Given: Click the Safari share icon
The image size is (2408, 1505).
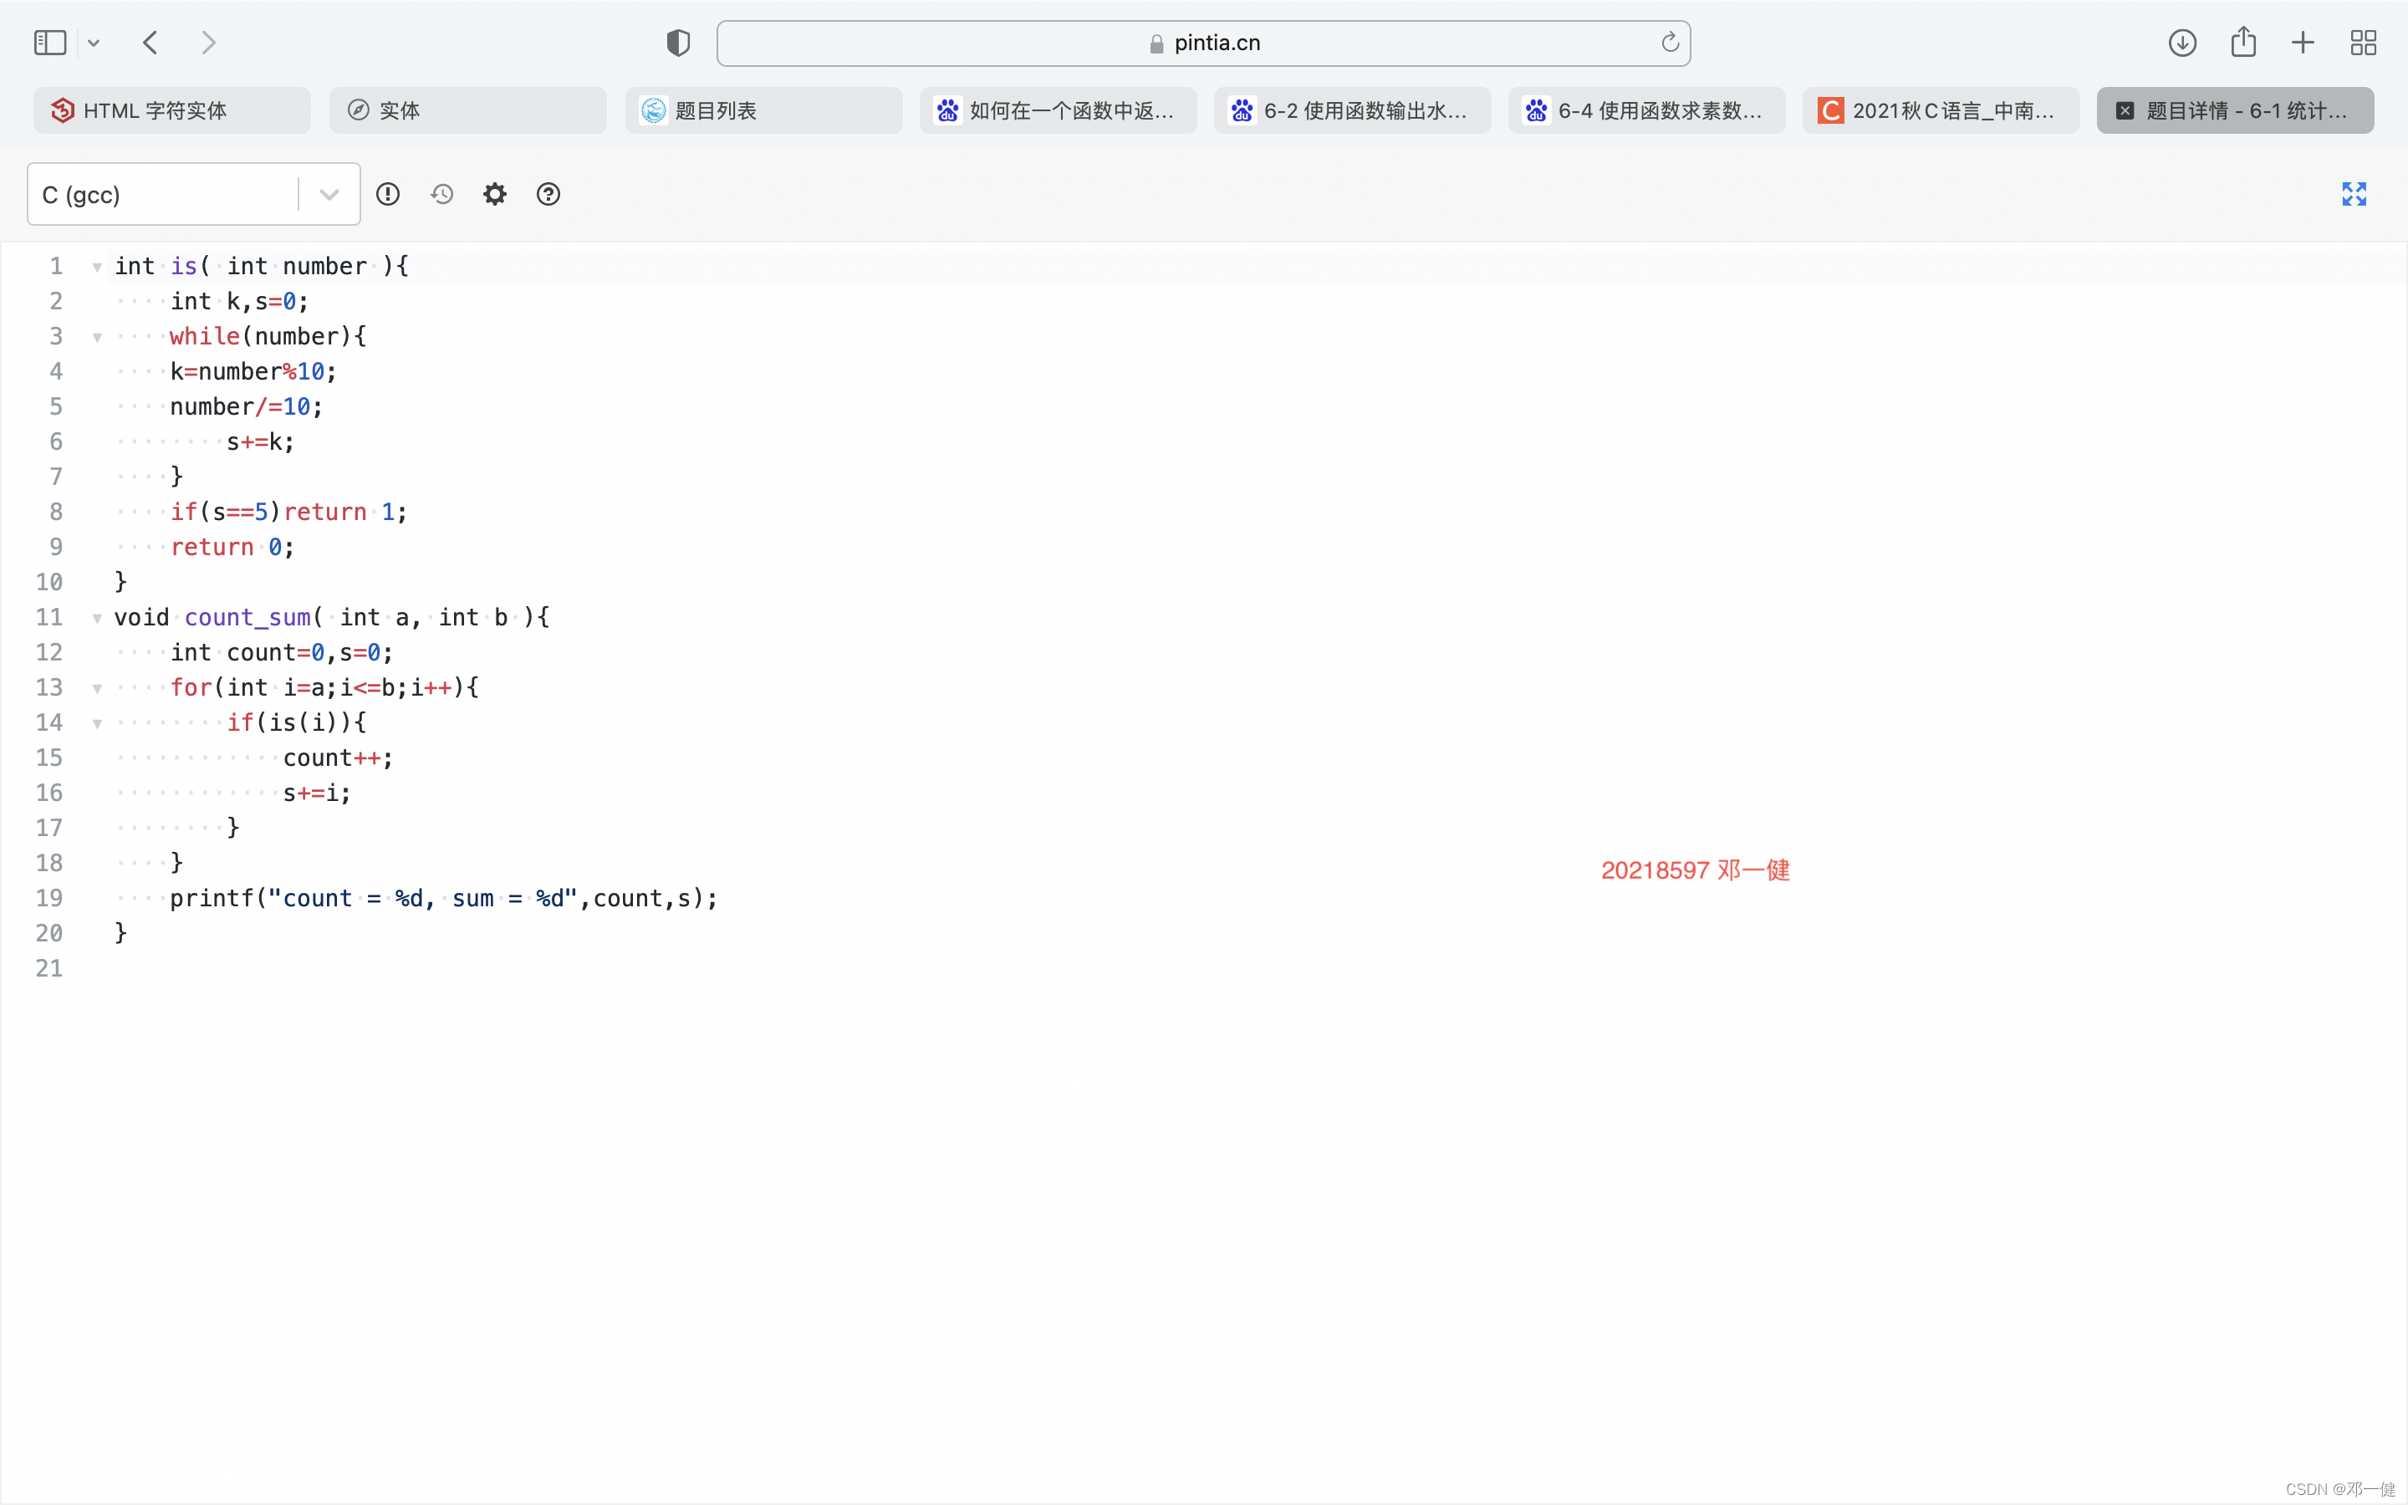Looking at the screenshot, I should coord(2242,43).
